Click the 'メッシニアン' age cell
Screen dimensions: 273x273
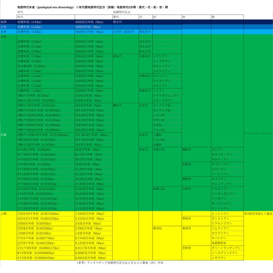(220, 214)
